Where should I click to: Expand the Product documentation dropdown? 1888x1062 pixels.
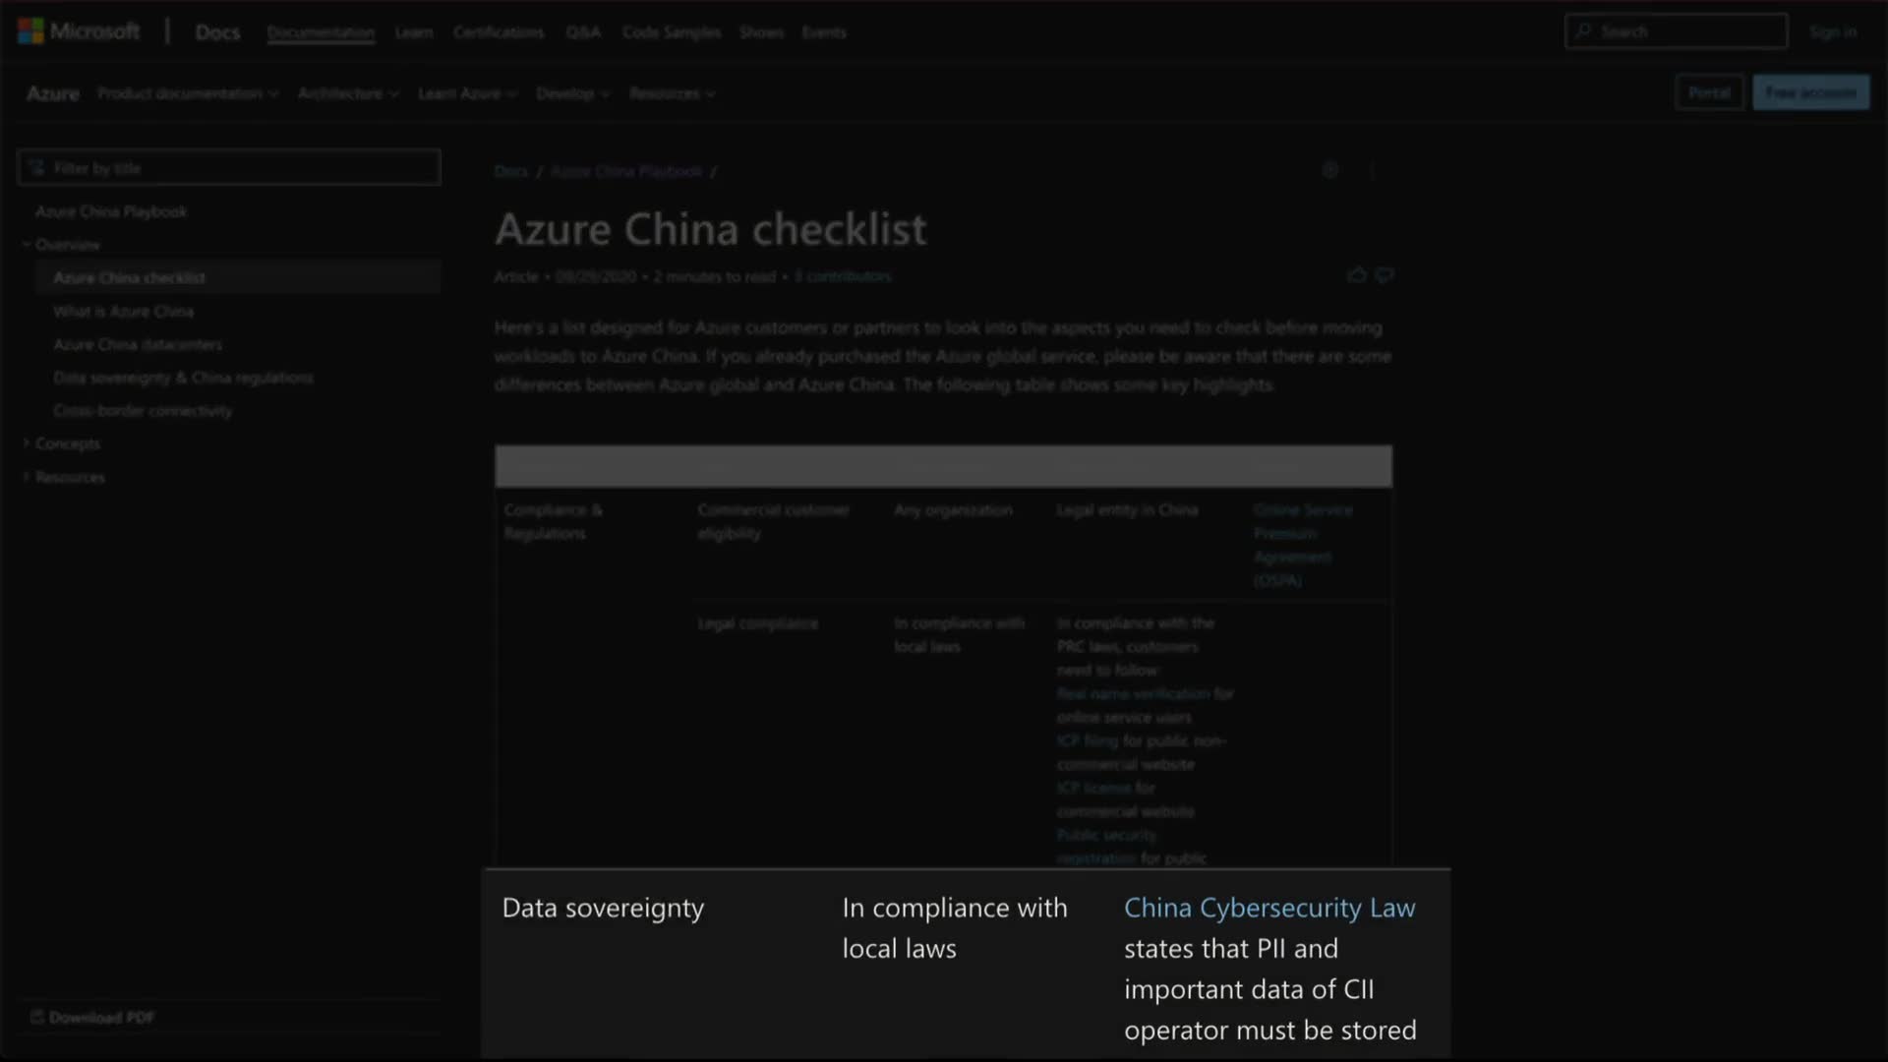[188, 93]
